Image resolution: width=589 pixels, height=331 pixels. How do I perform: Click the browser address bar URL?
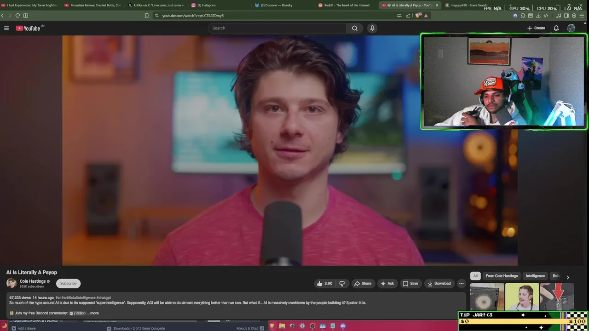(193, 15)
